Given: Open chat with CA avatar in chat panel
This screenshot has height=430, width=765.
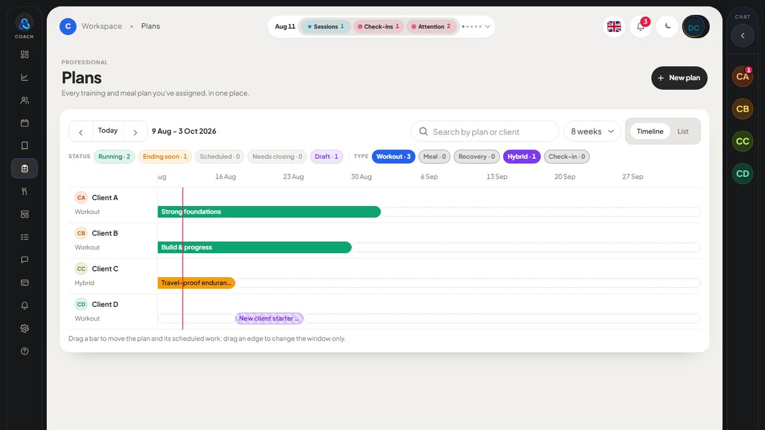Looking at the screenshot, I should point(742,76).
